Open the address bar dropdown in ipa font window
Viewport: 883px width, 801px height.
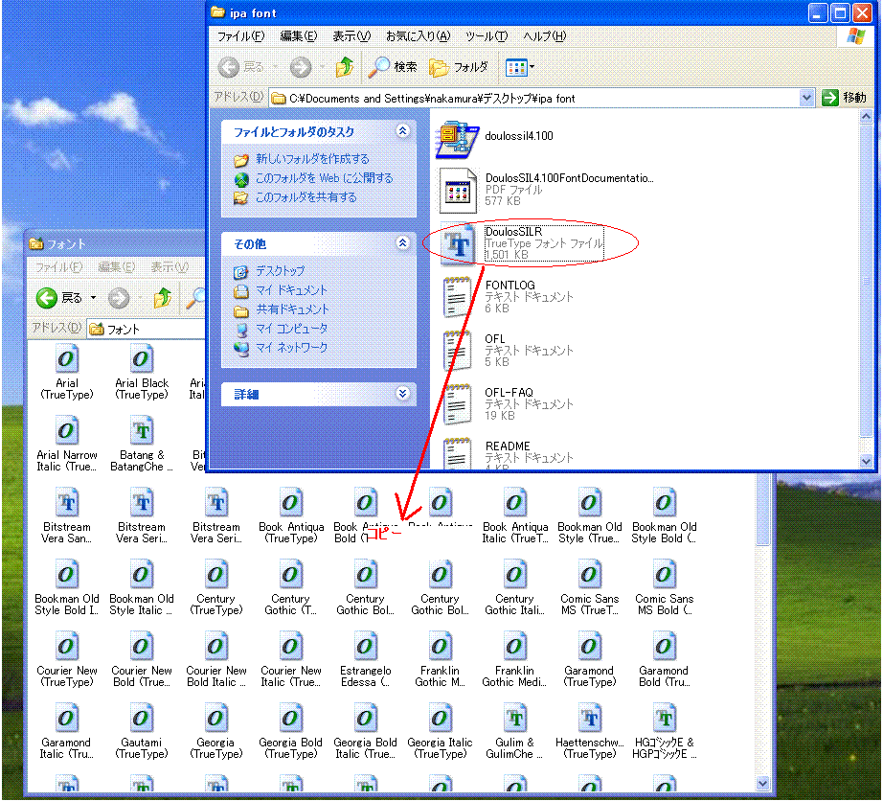point(806,98)
